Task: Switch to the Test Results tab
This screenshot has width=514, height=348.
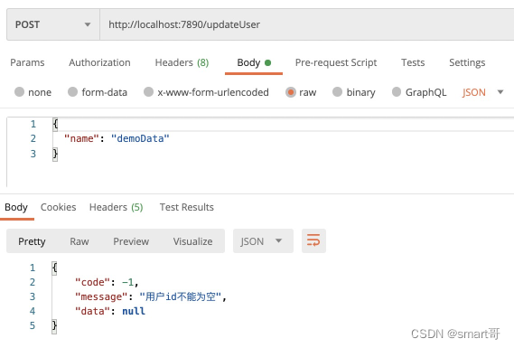Action: click(186, 207)
